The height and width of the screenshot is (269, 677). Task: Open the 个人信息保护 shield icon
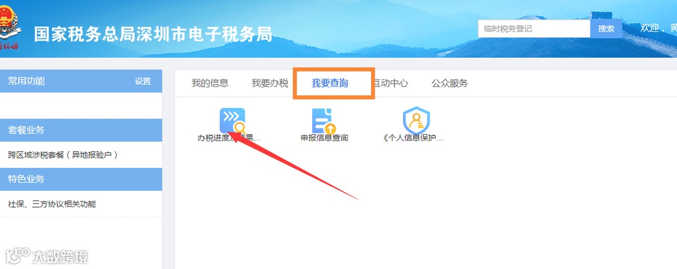click(416, 120)
